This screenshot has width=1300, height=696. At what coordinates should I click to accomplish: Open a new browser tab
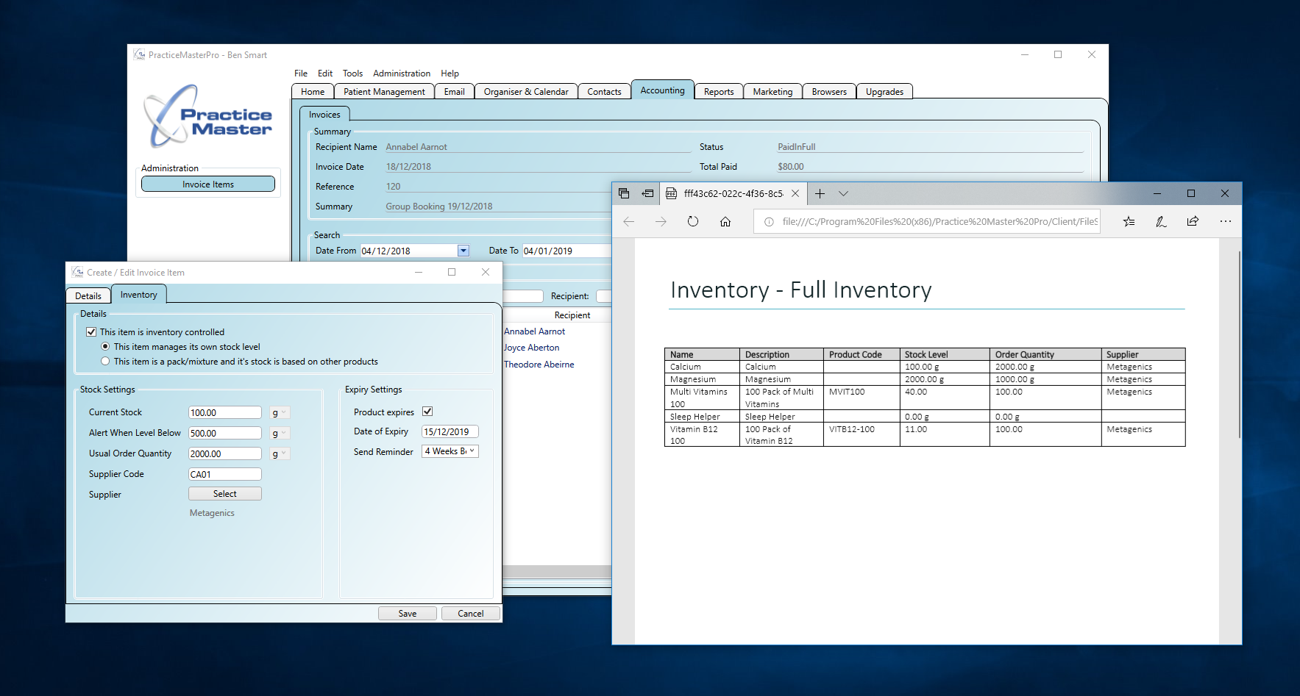[820, 193]
